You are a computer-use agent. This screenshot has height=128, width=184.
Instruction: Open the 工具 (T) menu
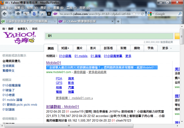coord(72,8)
